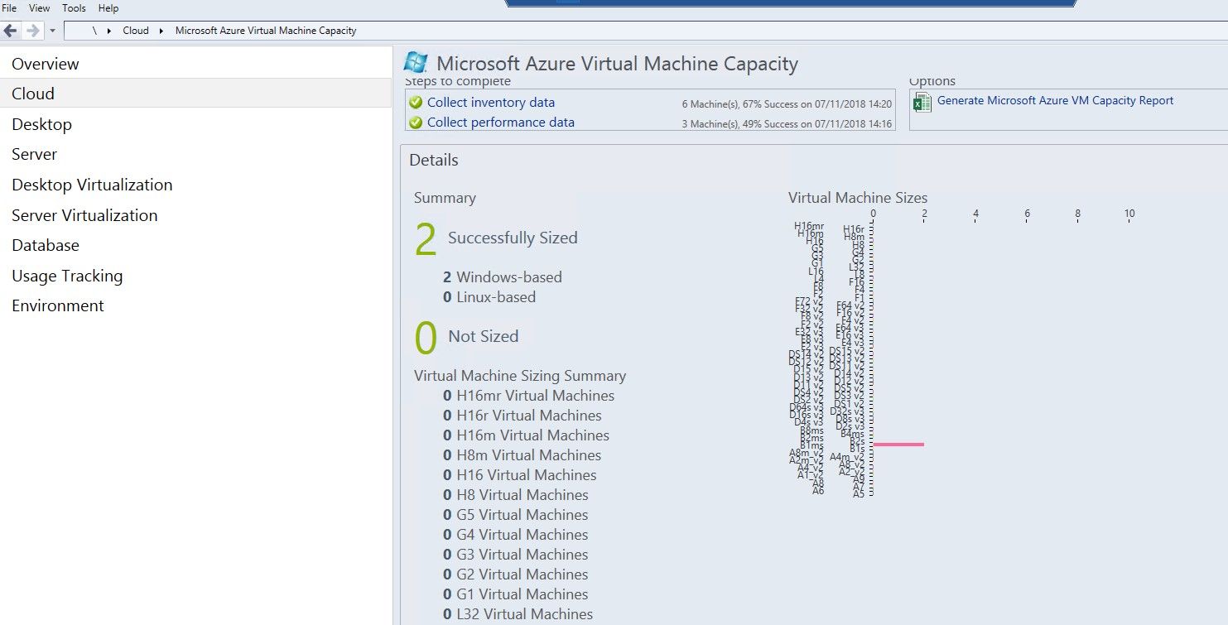Click '6 Machine(s), 67% Success' status text
This screenshot has height=625, width=1228.
click(787, 104)
